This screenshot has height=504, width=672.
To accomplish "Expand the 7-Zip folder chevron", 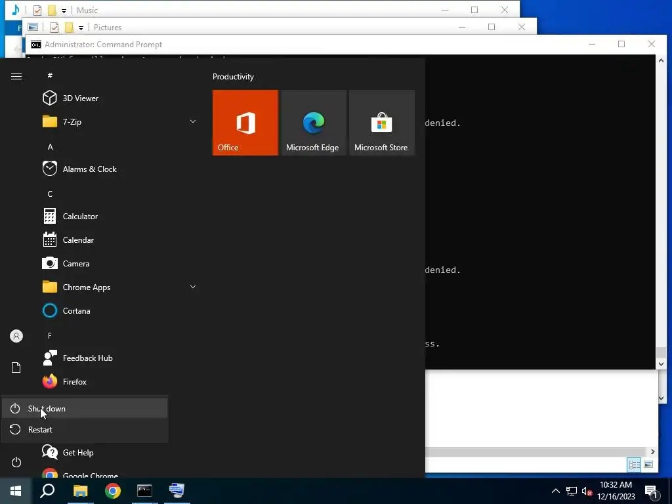I will tap(193, 121).
